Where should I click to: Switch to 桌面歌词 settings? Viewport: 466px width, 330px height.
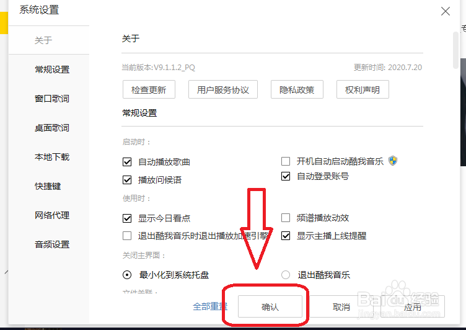click(x=52, y=128)
